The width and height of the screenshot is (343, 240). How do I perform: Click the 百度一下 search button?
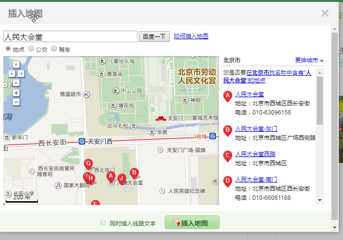[x=154, y=36]
